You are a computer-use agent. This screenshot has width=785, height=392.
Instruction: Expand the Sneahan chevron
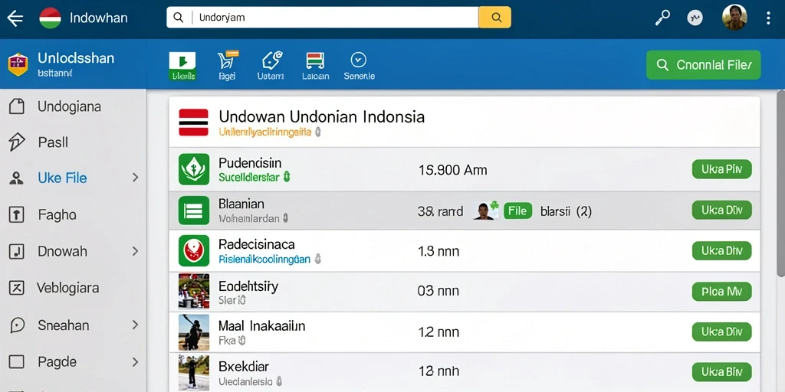click(135, 325)
